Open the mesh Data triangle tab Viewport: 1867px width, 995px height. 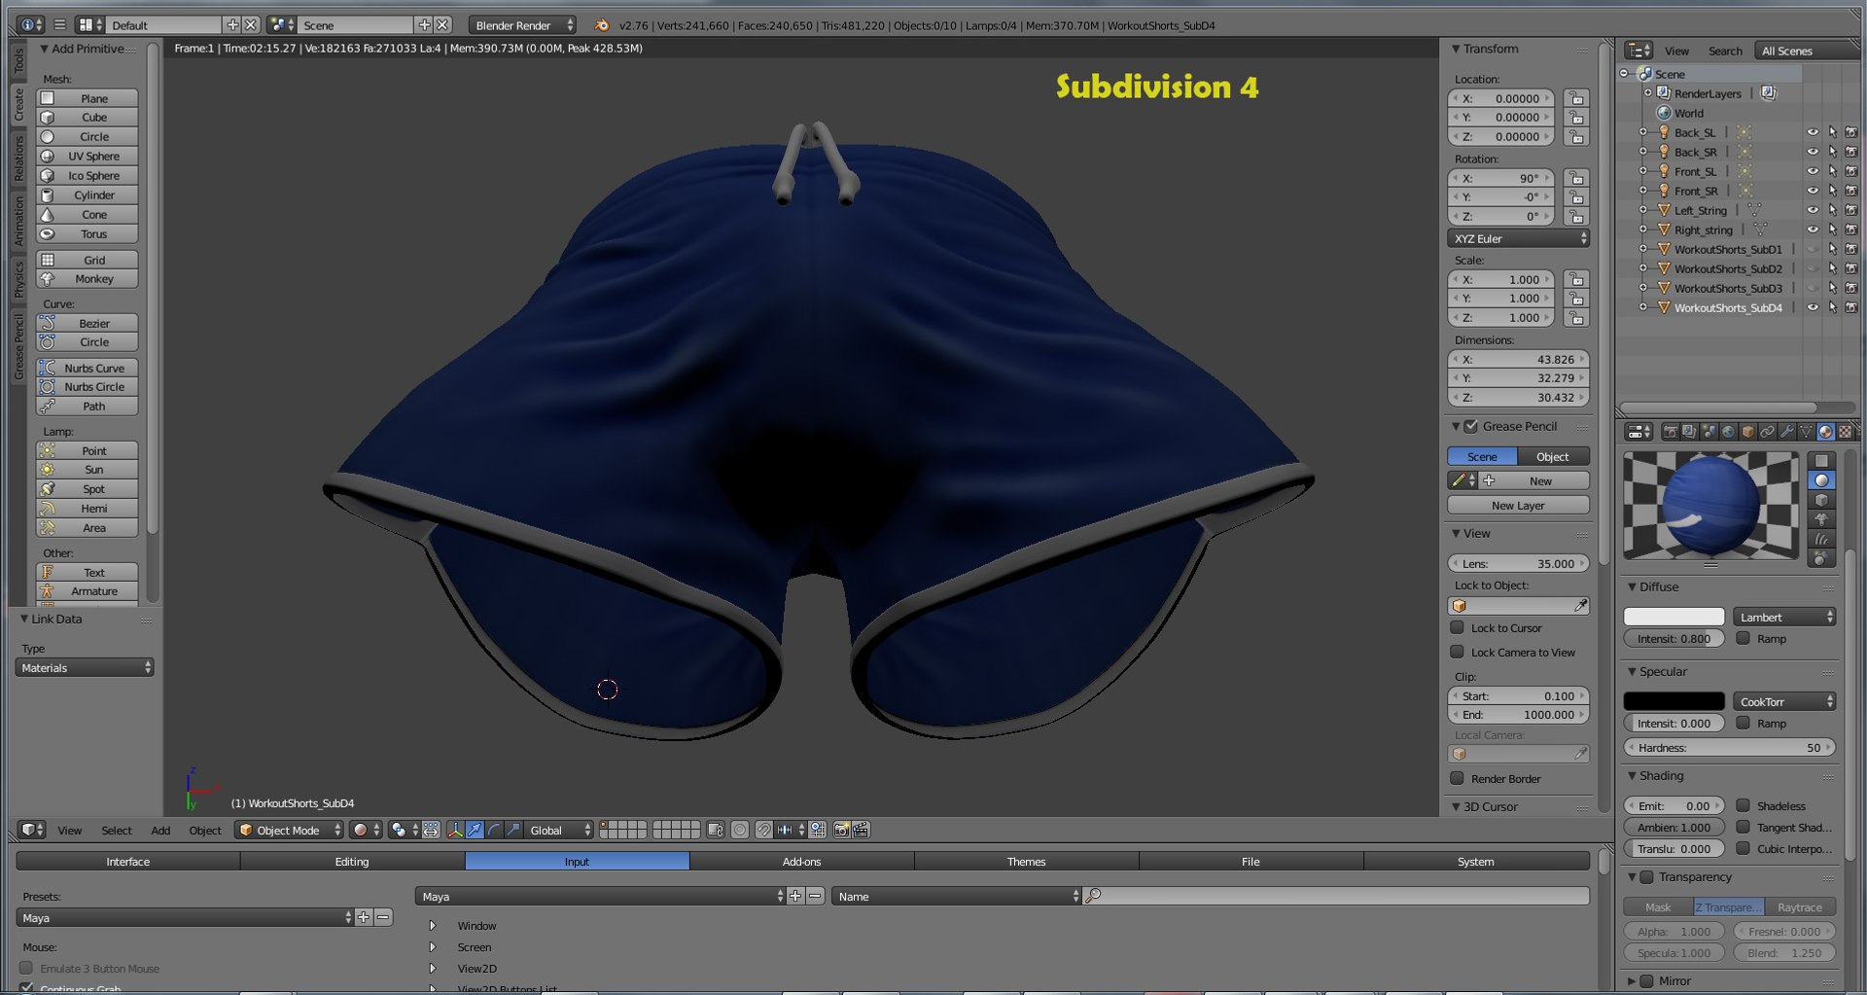1806,432
